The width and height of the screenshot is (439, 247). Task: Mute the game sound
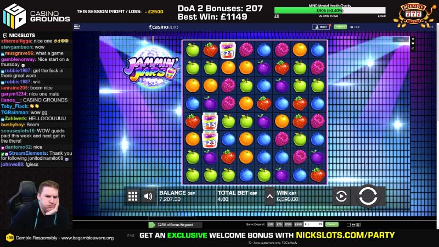[148, 197]
